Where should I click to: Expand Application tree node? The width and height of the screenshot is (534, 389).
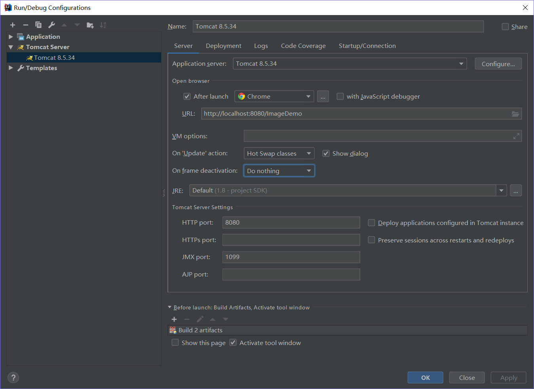coord(11,37)
